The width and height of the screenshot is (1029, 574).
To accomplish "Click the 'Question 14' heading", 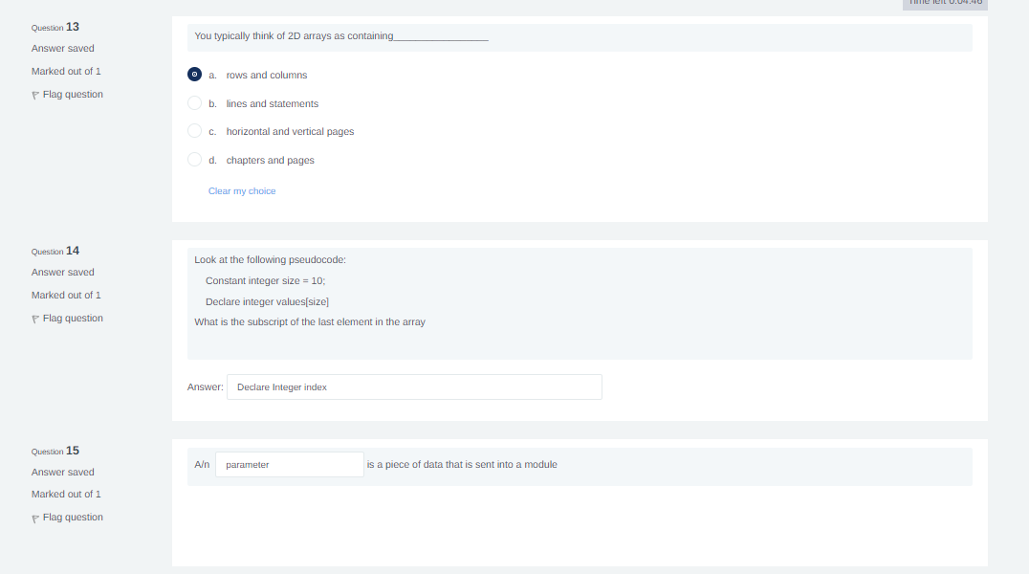I will pyautogui.click(x=55, y=251).
